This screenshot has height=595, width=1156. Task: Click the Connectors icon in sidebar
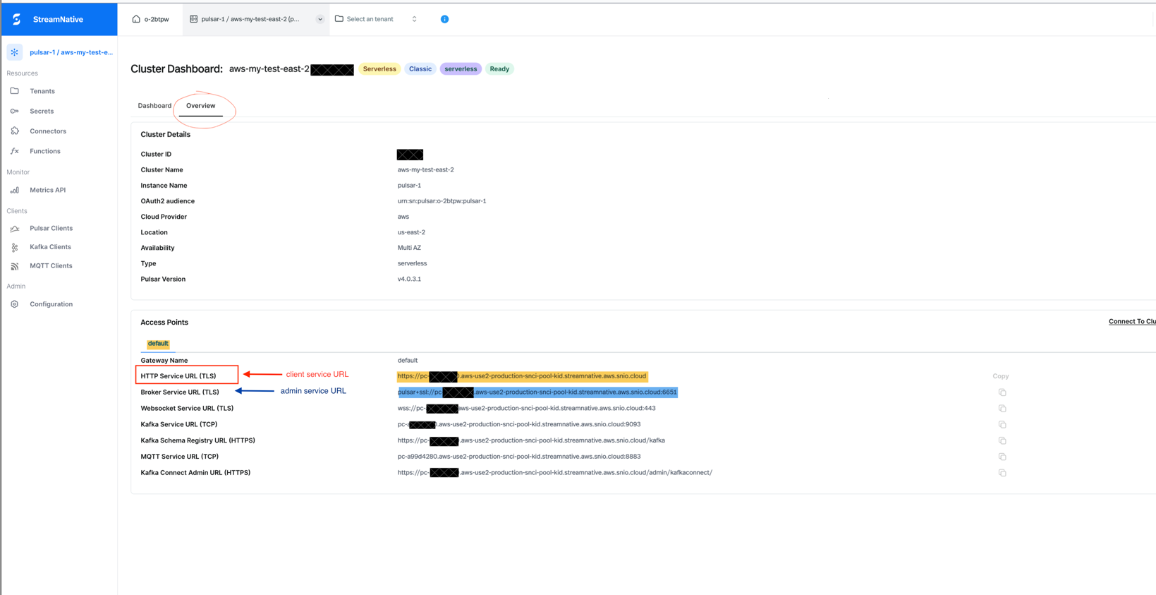point(15,131)
